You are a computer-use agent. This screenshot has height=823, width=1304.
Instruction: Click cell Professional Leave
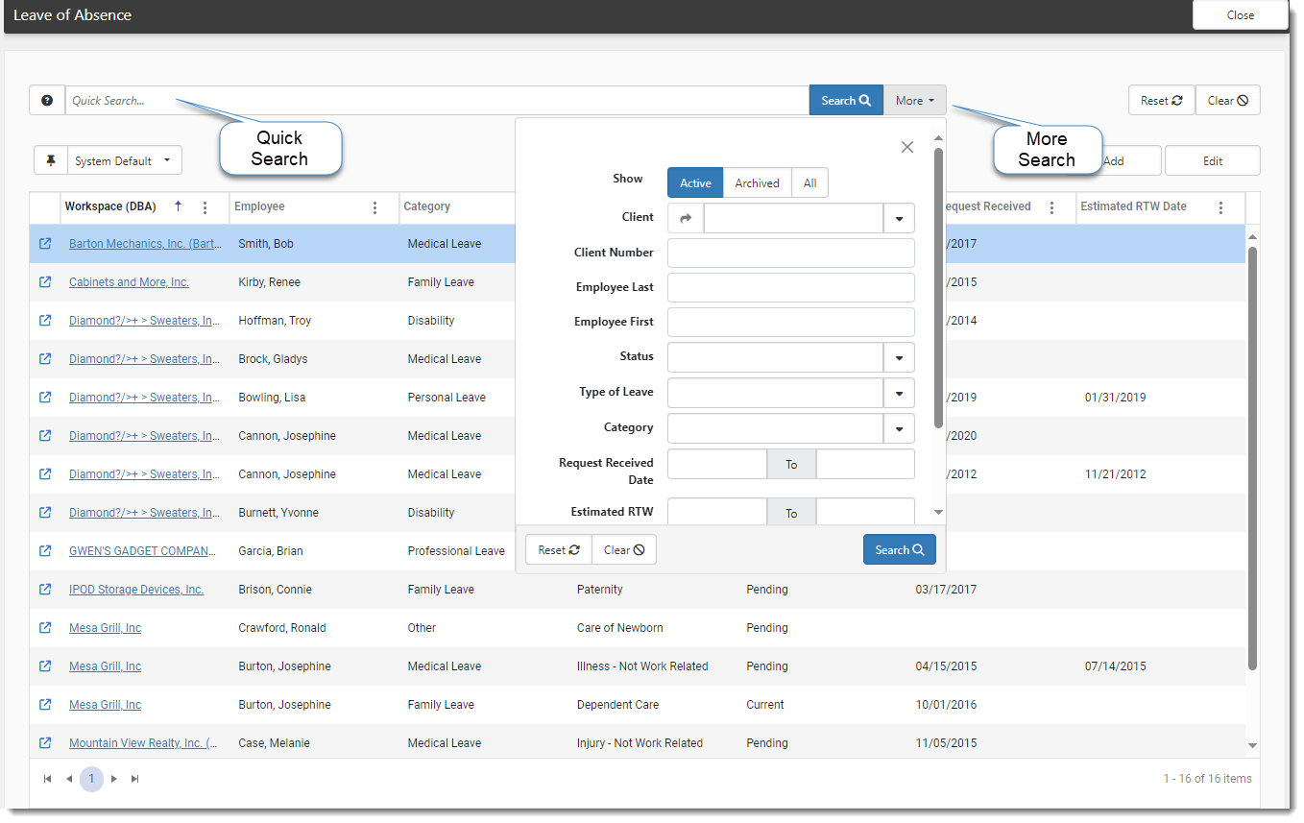[456, 551]
